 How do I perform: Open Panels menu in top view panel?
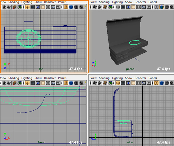(x=62, y=2)
